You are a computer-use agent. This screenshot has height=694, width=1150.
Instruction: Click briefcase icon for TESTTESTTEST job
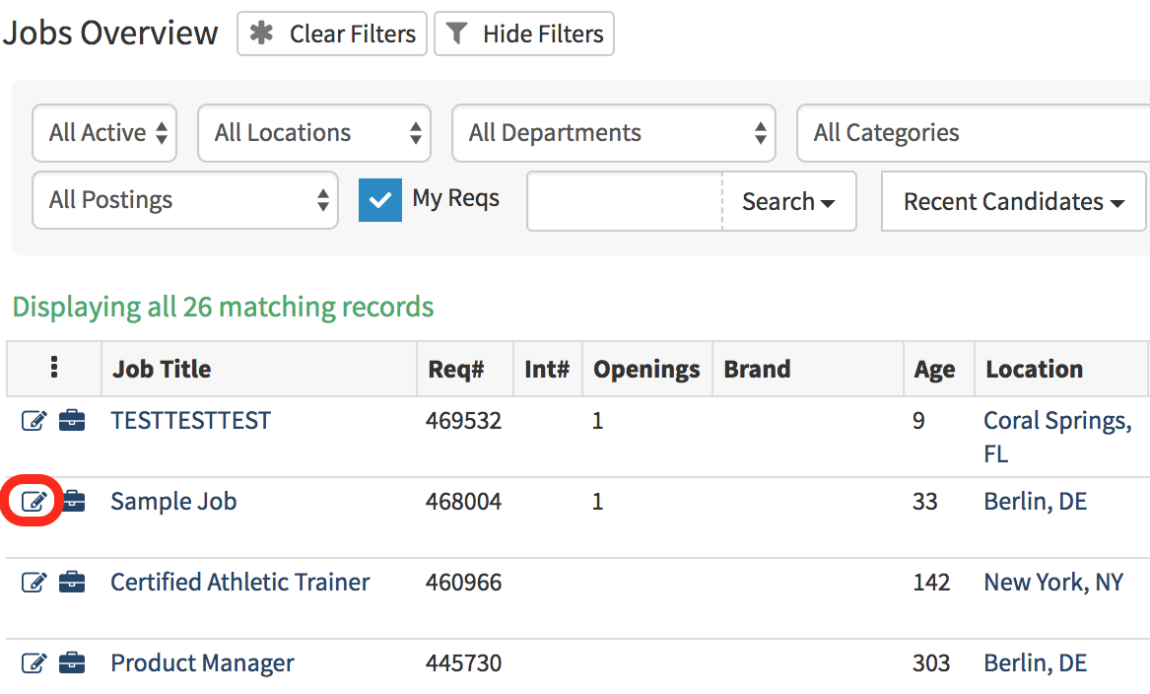pos(72,421)
